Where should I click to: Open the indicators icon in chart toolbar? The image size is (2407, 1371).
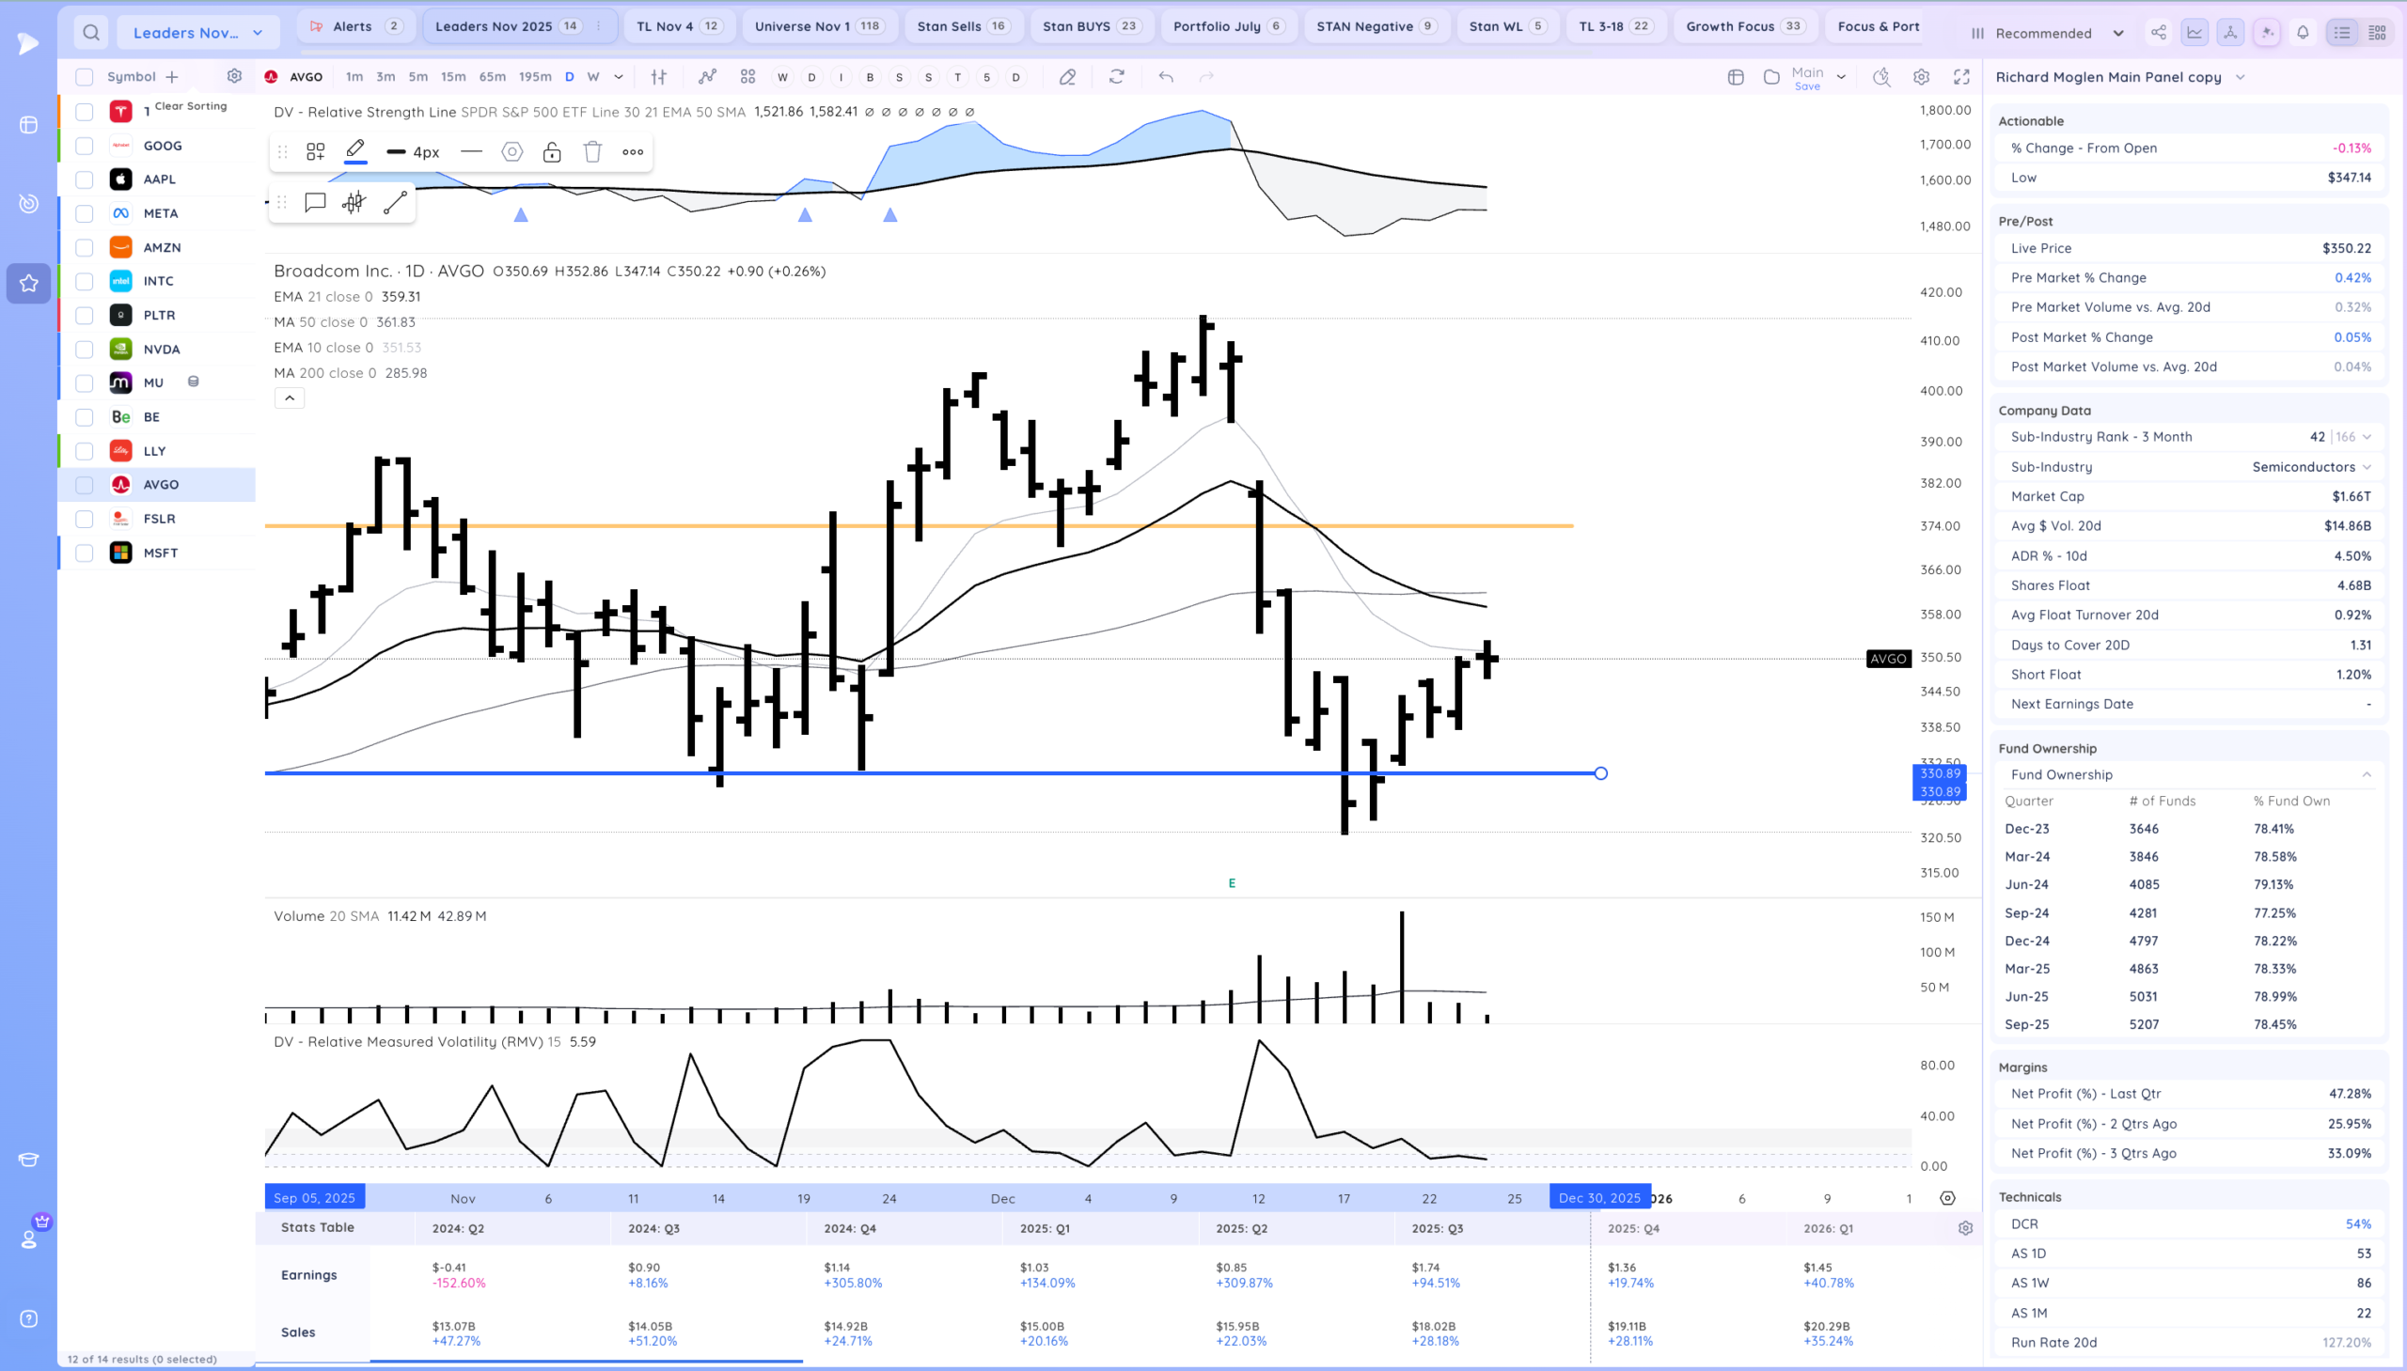coord(707,77)
